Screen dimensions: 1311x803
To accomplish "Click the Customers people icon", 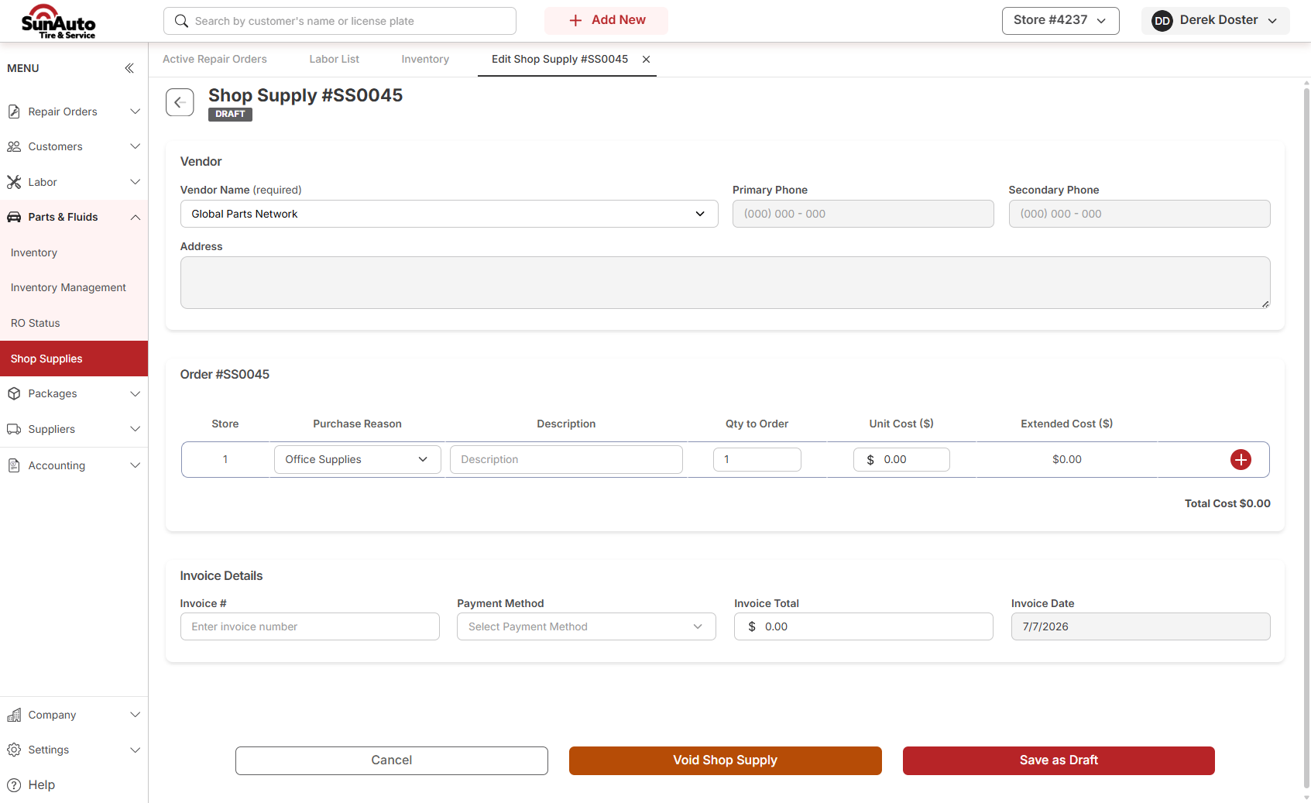I will [14, 146].
